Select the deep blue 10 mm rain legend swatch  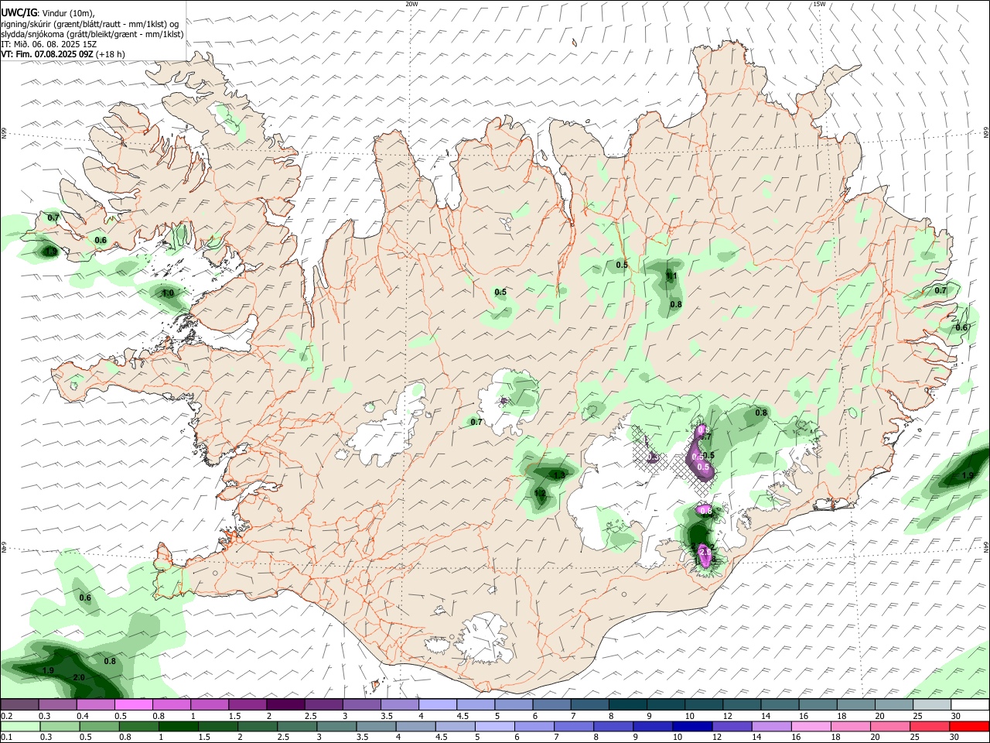tap(691, 726)
